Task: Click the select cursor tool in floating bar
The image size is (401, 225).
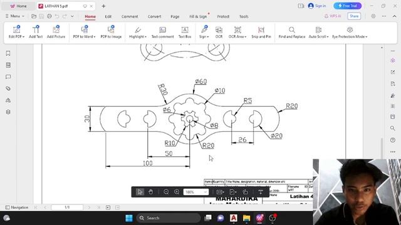Action: pos(140,192)
